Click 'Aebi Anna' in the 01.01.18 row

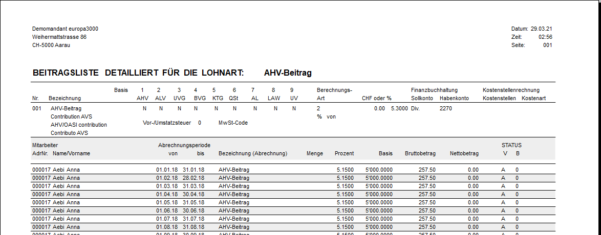click(67, 170)
